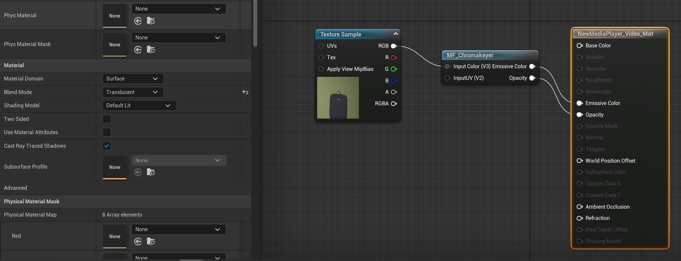Click the Base Color input pin

580,46
